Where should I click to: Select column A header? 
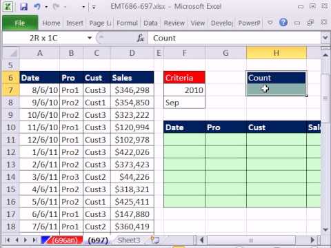pyautogui.click(x=40, y=53)
